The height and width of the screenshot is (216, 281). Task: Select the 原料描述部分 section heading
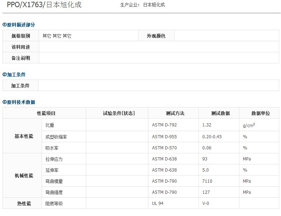[19, 25]
